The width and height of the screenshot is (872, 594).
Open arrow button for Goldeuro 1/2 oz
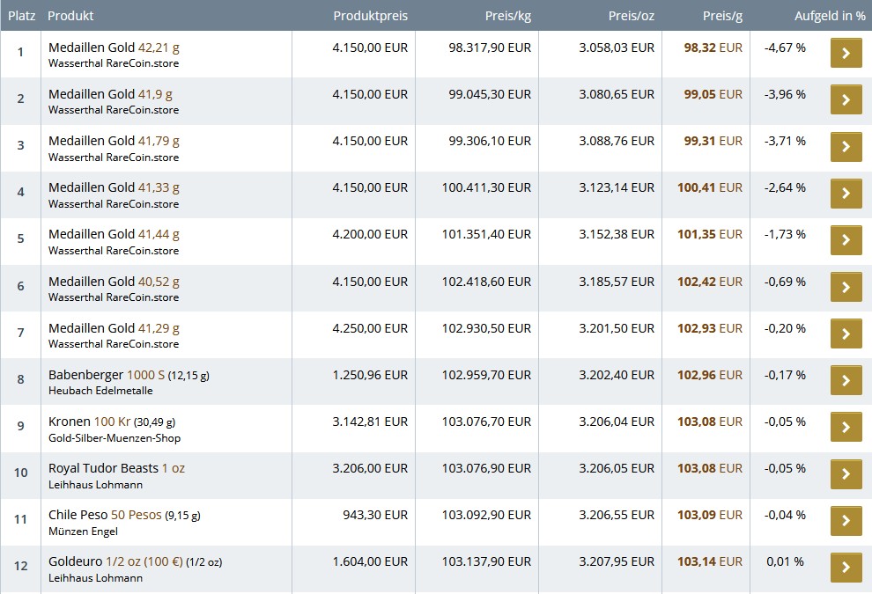pos(846,567)
